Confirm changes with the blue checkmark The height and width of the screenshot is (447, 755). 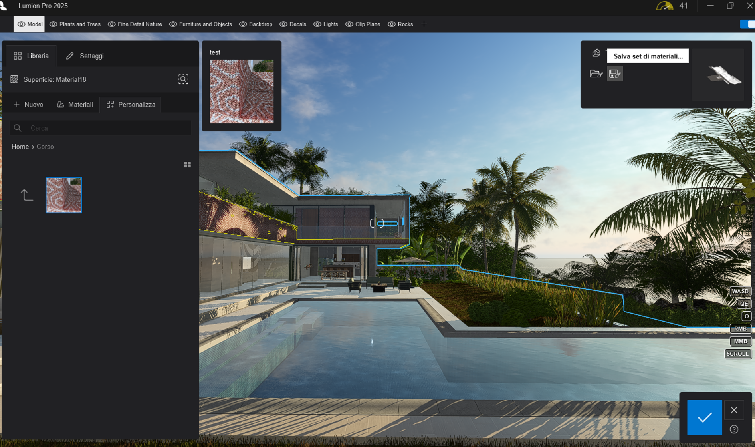click(x=704, y=417)
